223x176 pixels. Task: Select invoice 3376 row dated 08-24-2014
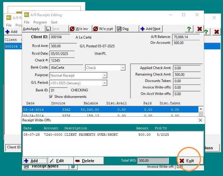(110, 115)
